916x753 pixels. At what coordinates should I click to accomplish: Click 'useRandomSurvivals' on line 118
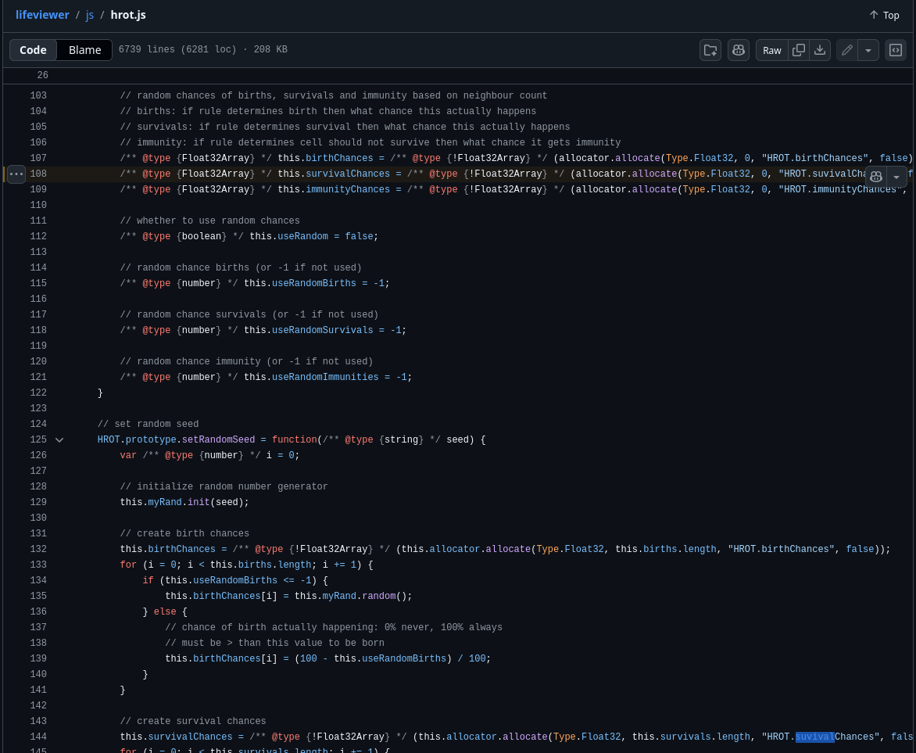[x=323, y=330]
